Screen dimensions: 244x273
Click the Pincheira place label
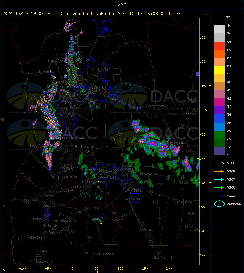pos(38,219)
